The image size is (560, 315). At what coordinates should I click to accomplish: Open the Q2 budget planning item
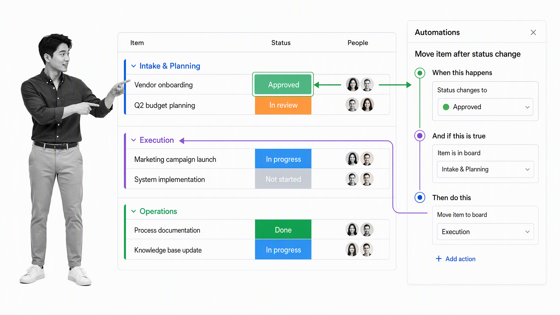(165, 105)
